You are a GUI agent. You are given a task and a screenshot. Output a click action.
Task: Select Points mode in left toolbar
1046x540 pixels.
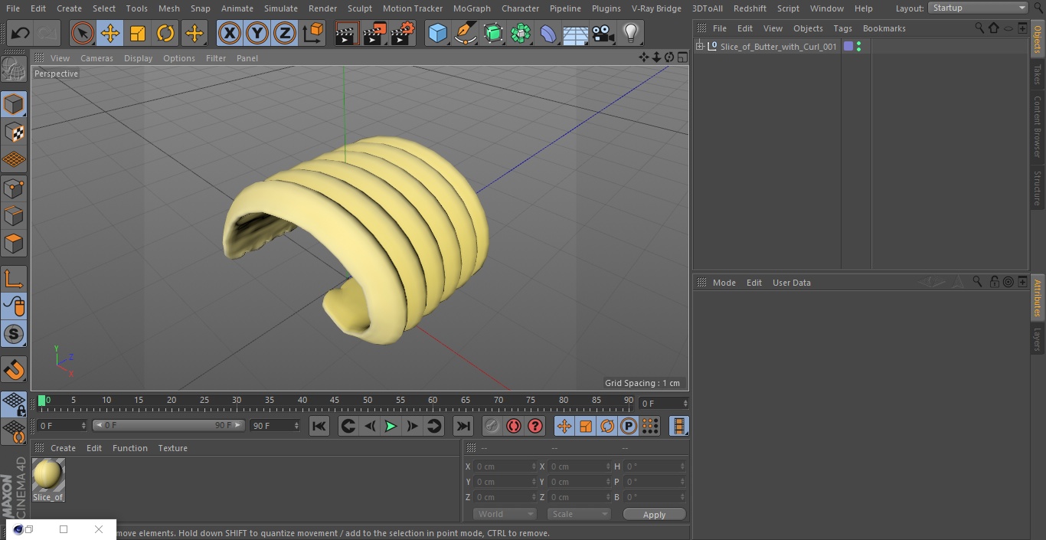[14, 188]
